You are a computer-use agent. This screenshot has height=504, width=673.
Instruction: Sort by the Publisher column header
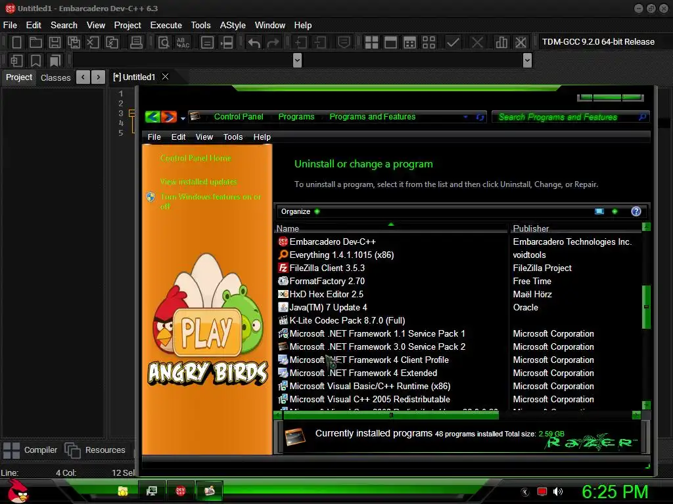point(575,228)
